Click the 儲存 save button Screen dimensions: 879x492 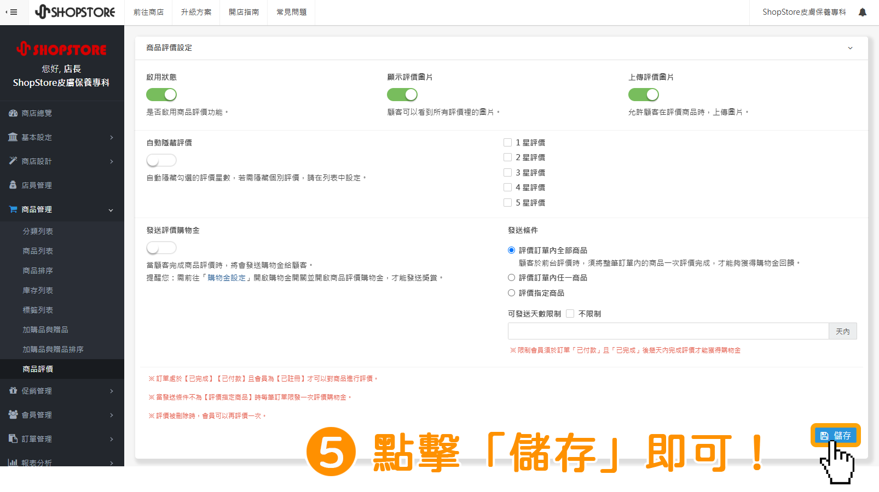[835, 436]
